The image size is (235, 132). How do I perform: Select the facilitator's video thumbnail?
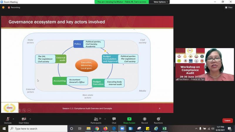(204, 65)
